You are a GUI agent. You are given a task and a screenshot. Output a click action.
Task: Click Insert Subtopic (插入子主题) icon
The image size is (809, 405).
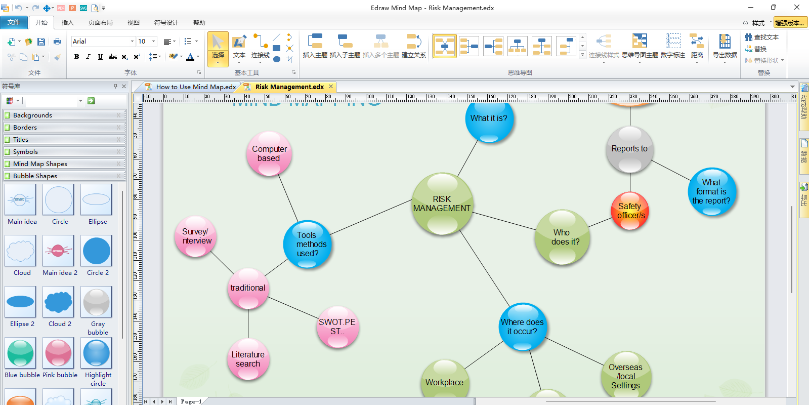[x=345, y=47]
